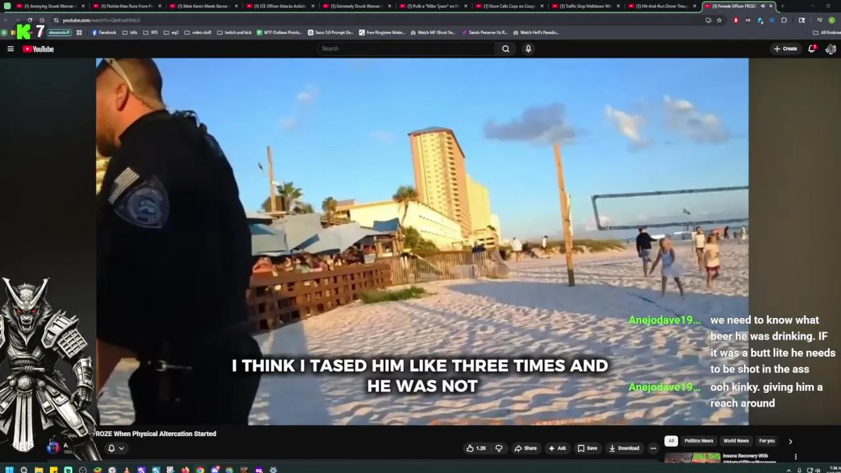Submit search with the magnifier icon
The height and width of the screenshot is (473, 841).
pos(505,49)
